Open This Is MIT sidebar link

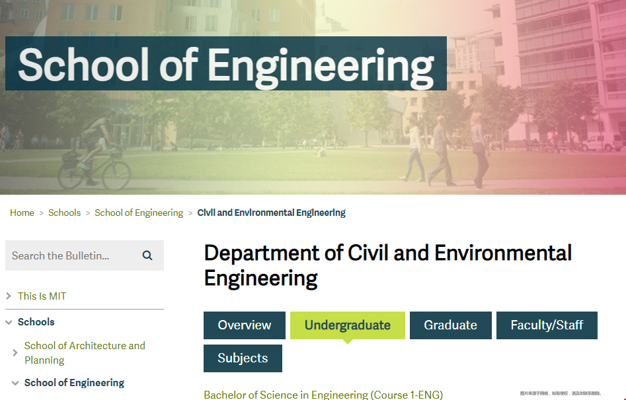click(x=42, y=296)
